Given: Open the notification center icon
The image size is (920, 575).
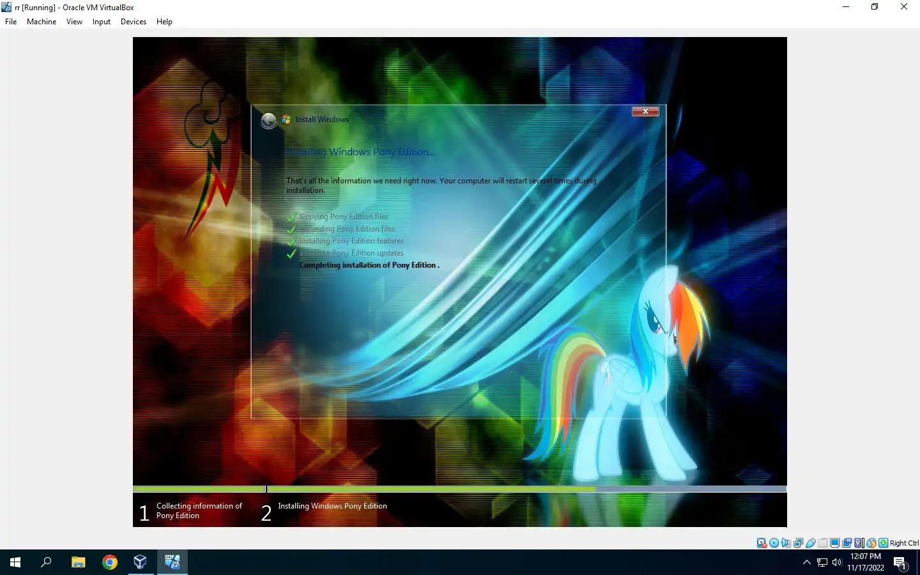Looking at the screenshot, I should coord(900,563).
